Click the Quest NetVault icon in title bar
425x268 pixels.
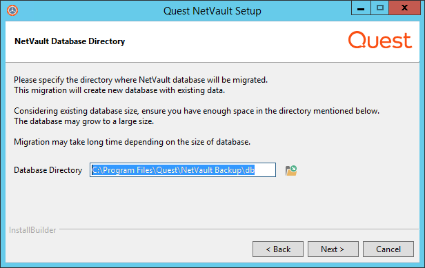click(12, 10)
